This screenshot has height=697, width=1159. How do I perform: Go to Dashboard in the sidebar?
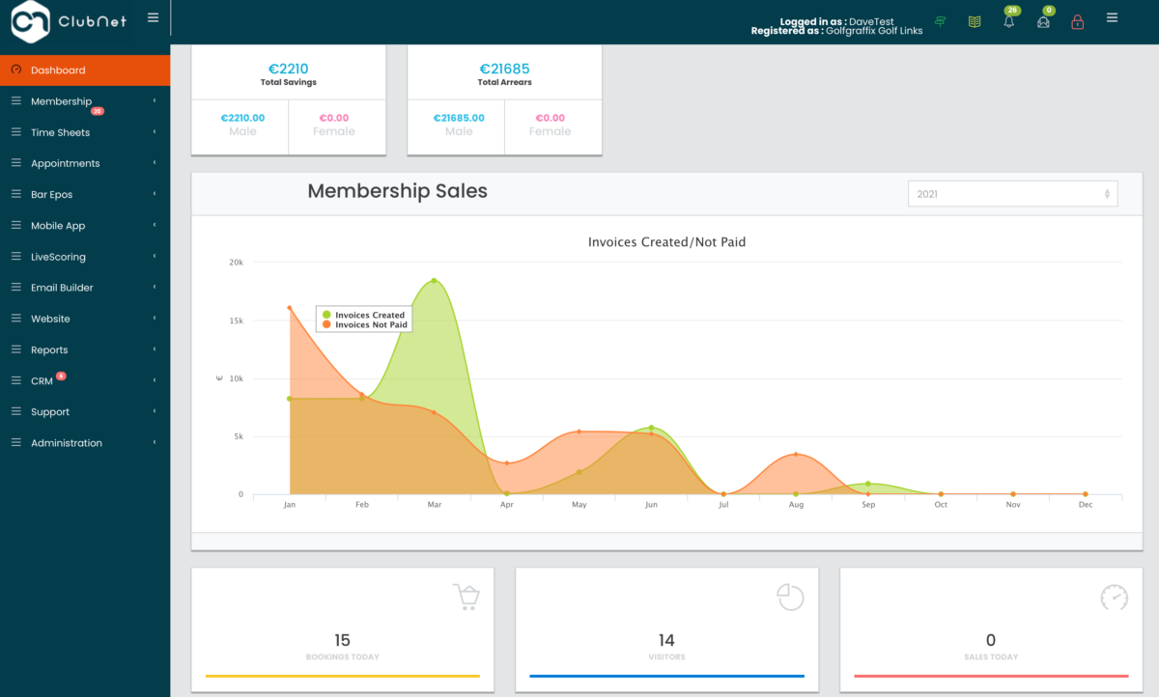(85, 70)
